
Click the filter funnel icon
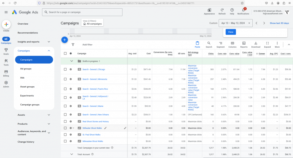pyautogui.click(x=73, y=45)
